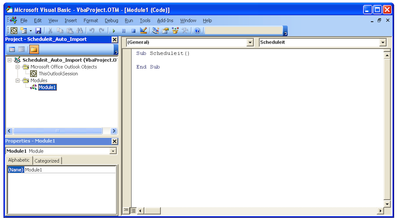Screen dimensions: 398x220
Task: Click code window scroll up arrow
Action: [x=387, y=55]
